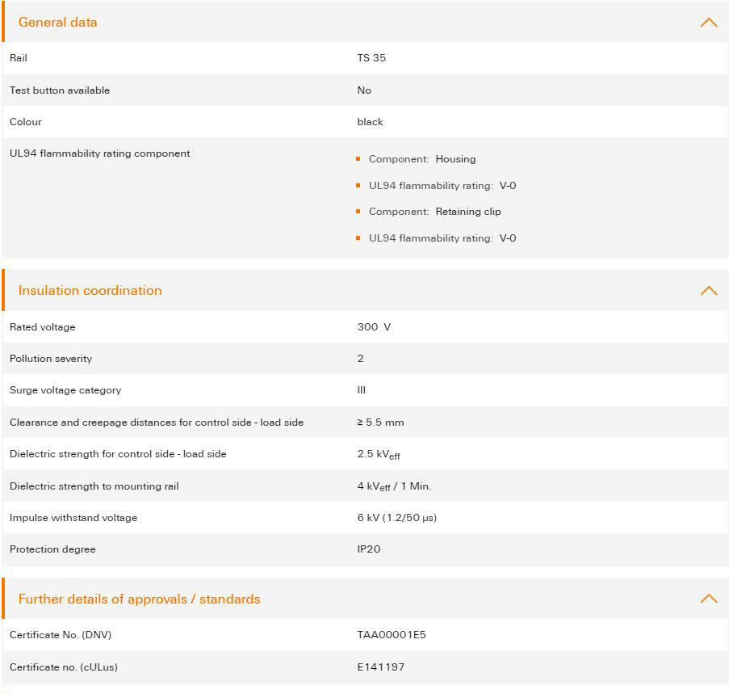Click the Rail label
The height and width of the screenshot is (694, 729).
click(x=19, y=58)
